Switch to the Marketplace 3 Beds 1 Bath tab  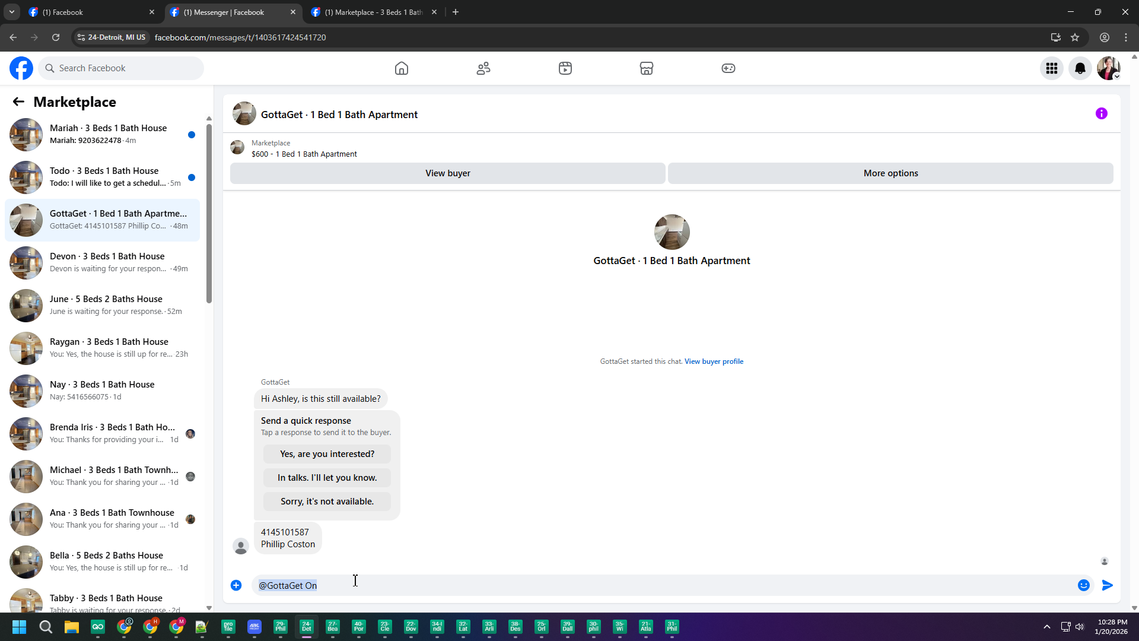pos(374,12)
